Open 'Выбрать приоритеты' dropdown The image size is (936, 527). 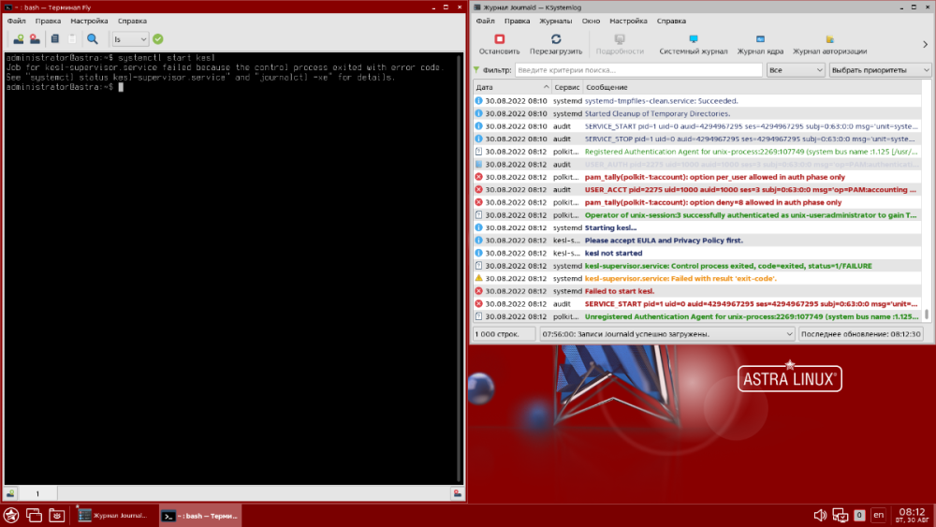click(x=880, y=70)
